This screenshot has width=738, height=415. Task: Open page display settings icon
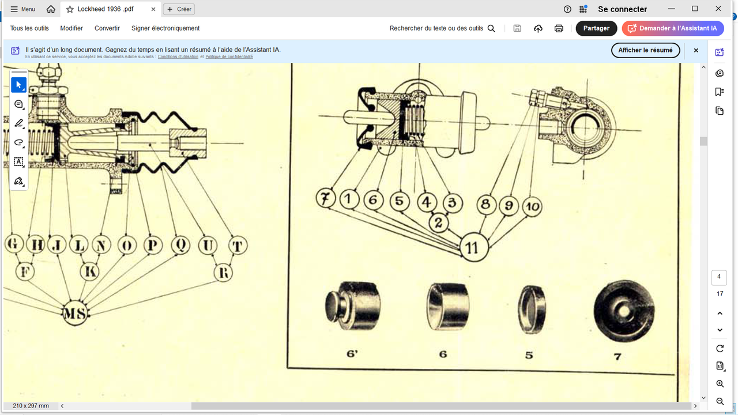(x=720, y=366)
